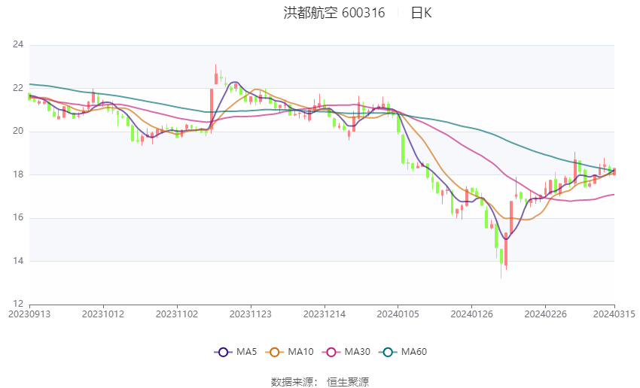Image resolution: width=640 pixels, height=388 pixels.
Task: Select the 20240315 date axis label
Action: tap(614, 314)
